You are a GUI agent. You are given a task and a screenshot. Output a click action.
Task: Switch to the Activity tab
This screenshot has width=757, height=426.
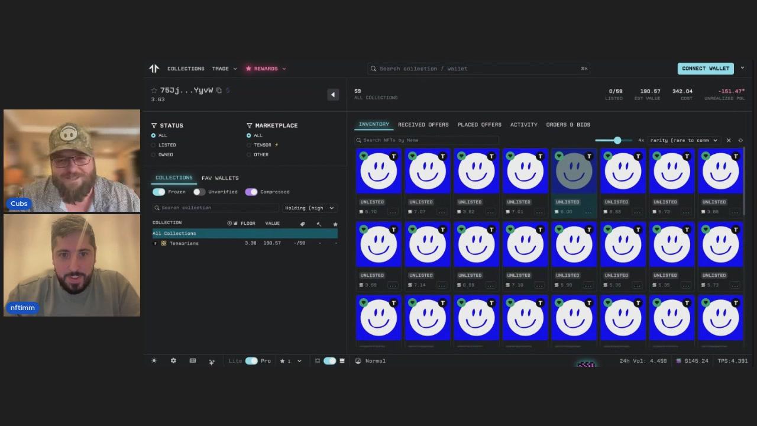(523, 125)
